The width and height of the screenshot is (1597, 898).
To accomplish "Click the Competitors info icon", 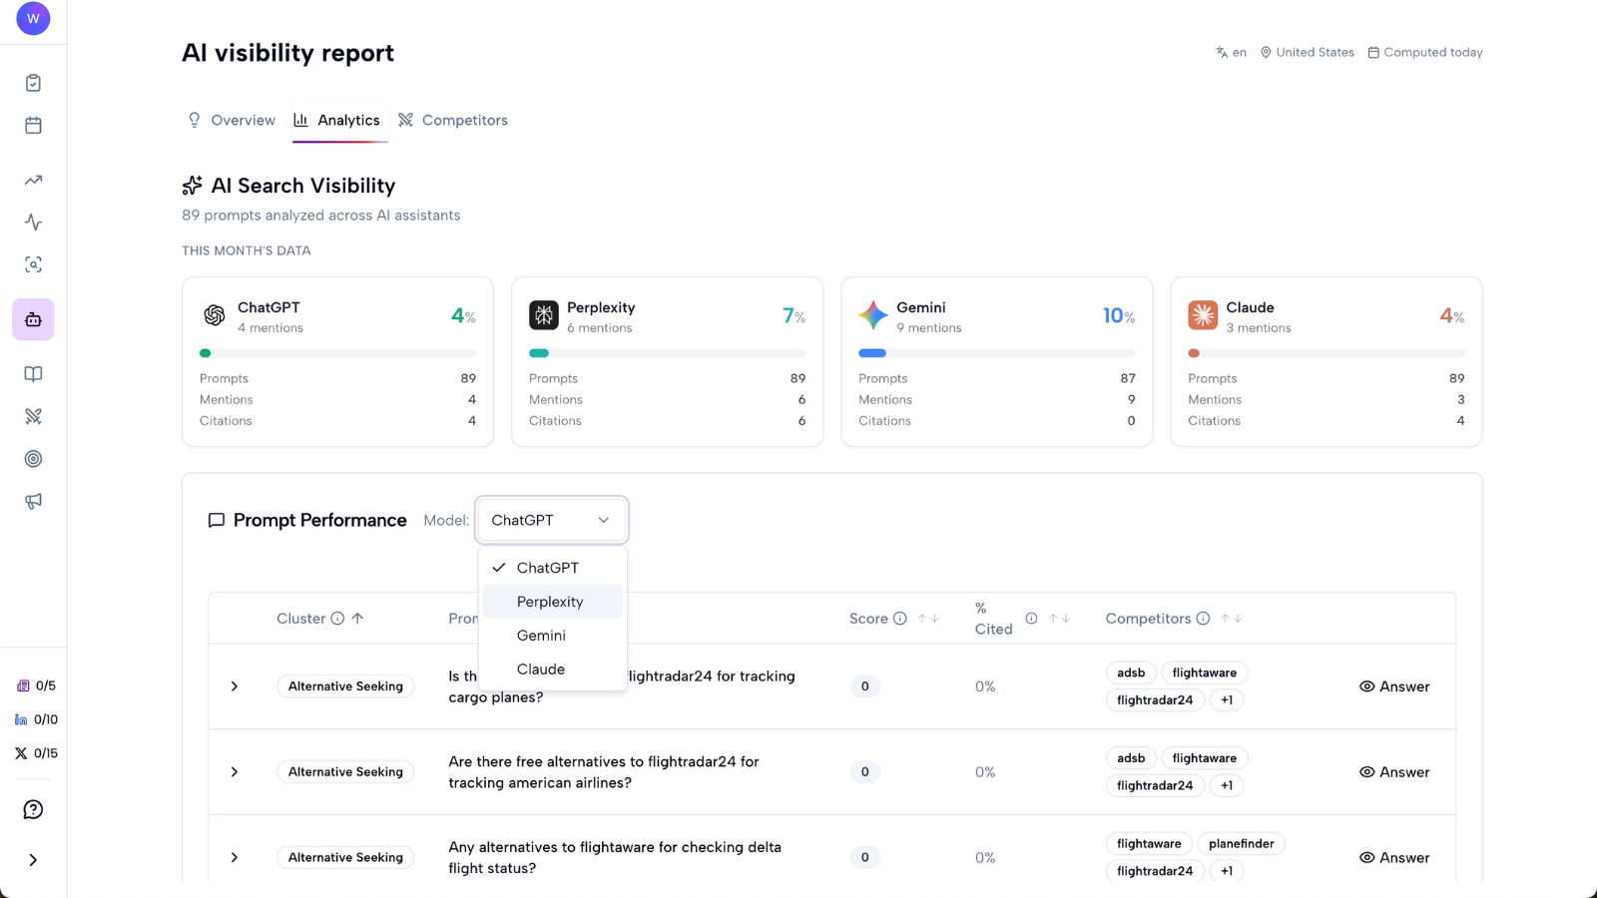I will pos(1203,619).
